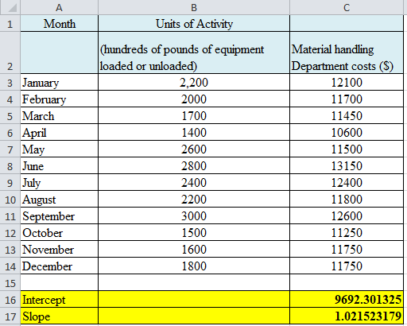Viewport: 407px width, 326px height.
Task: Select column B header
Action: point(194,7)
